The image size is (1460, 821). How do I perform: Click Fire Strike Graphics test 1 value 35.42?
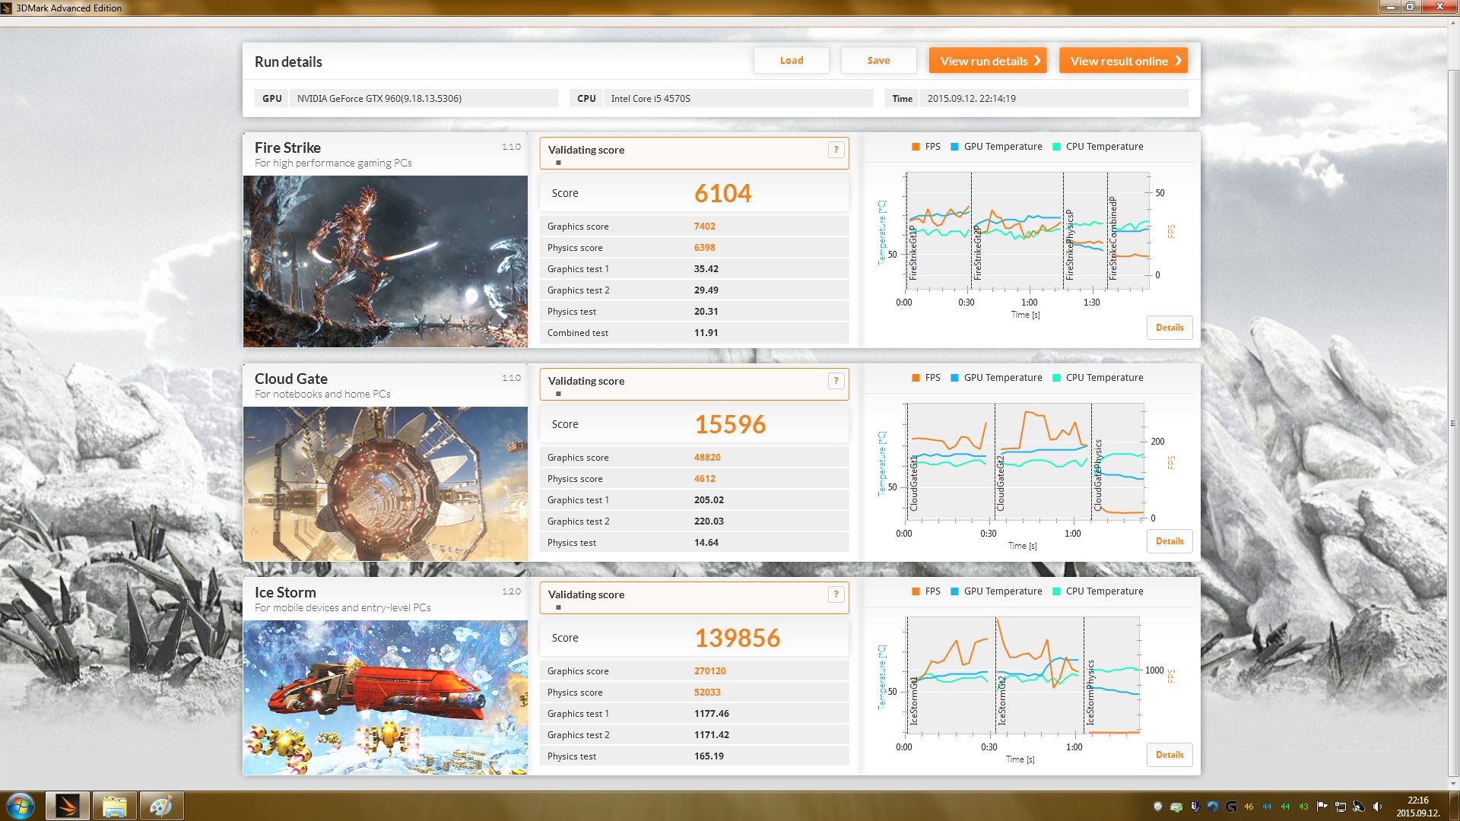click(x=706, y=269)
